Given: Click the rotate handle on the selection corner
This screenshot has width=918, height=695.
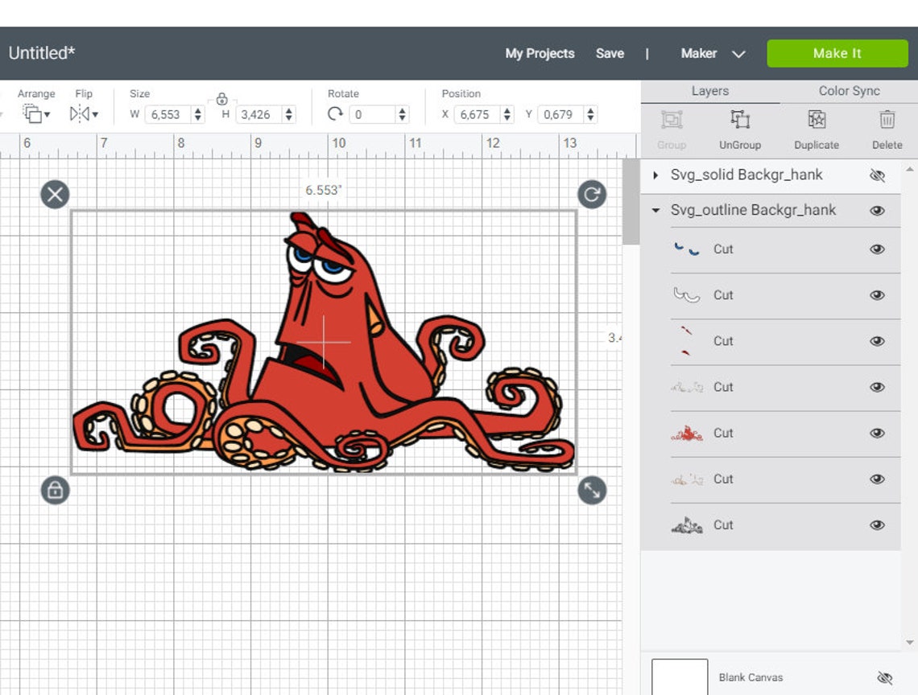Looking at the screenshot, I should tap(592, 194).
